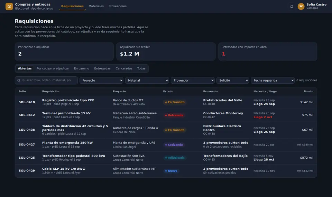Click Registro prefabricado tipo CFE title
Image resolution: width=332 pixels, height=197 pixels.
pyautogui.click(x=68, y=100)
